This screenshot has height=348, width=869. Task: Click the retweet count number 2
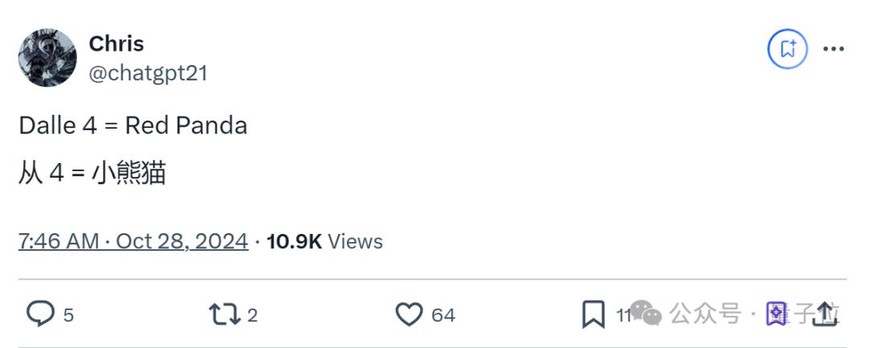253,315
